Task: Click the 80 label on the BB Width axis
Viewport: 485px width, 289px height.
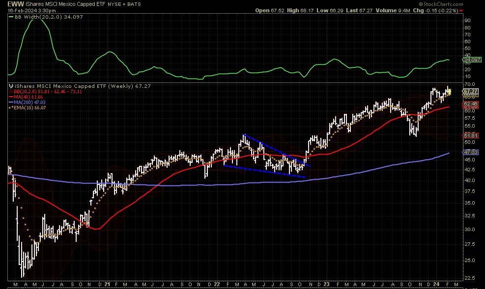Action: pos(467,28)
